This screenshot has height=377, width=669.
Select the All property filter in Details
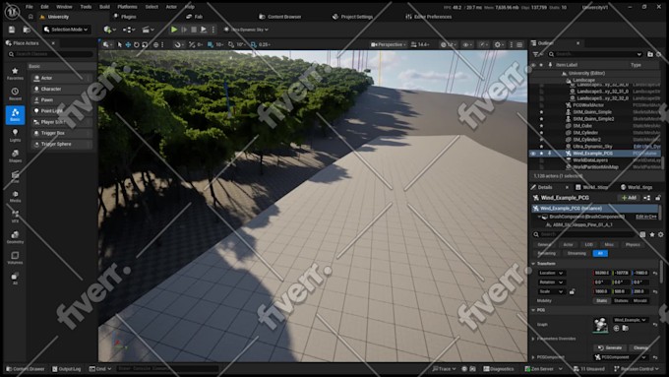point(600,253)
